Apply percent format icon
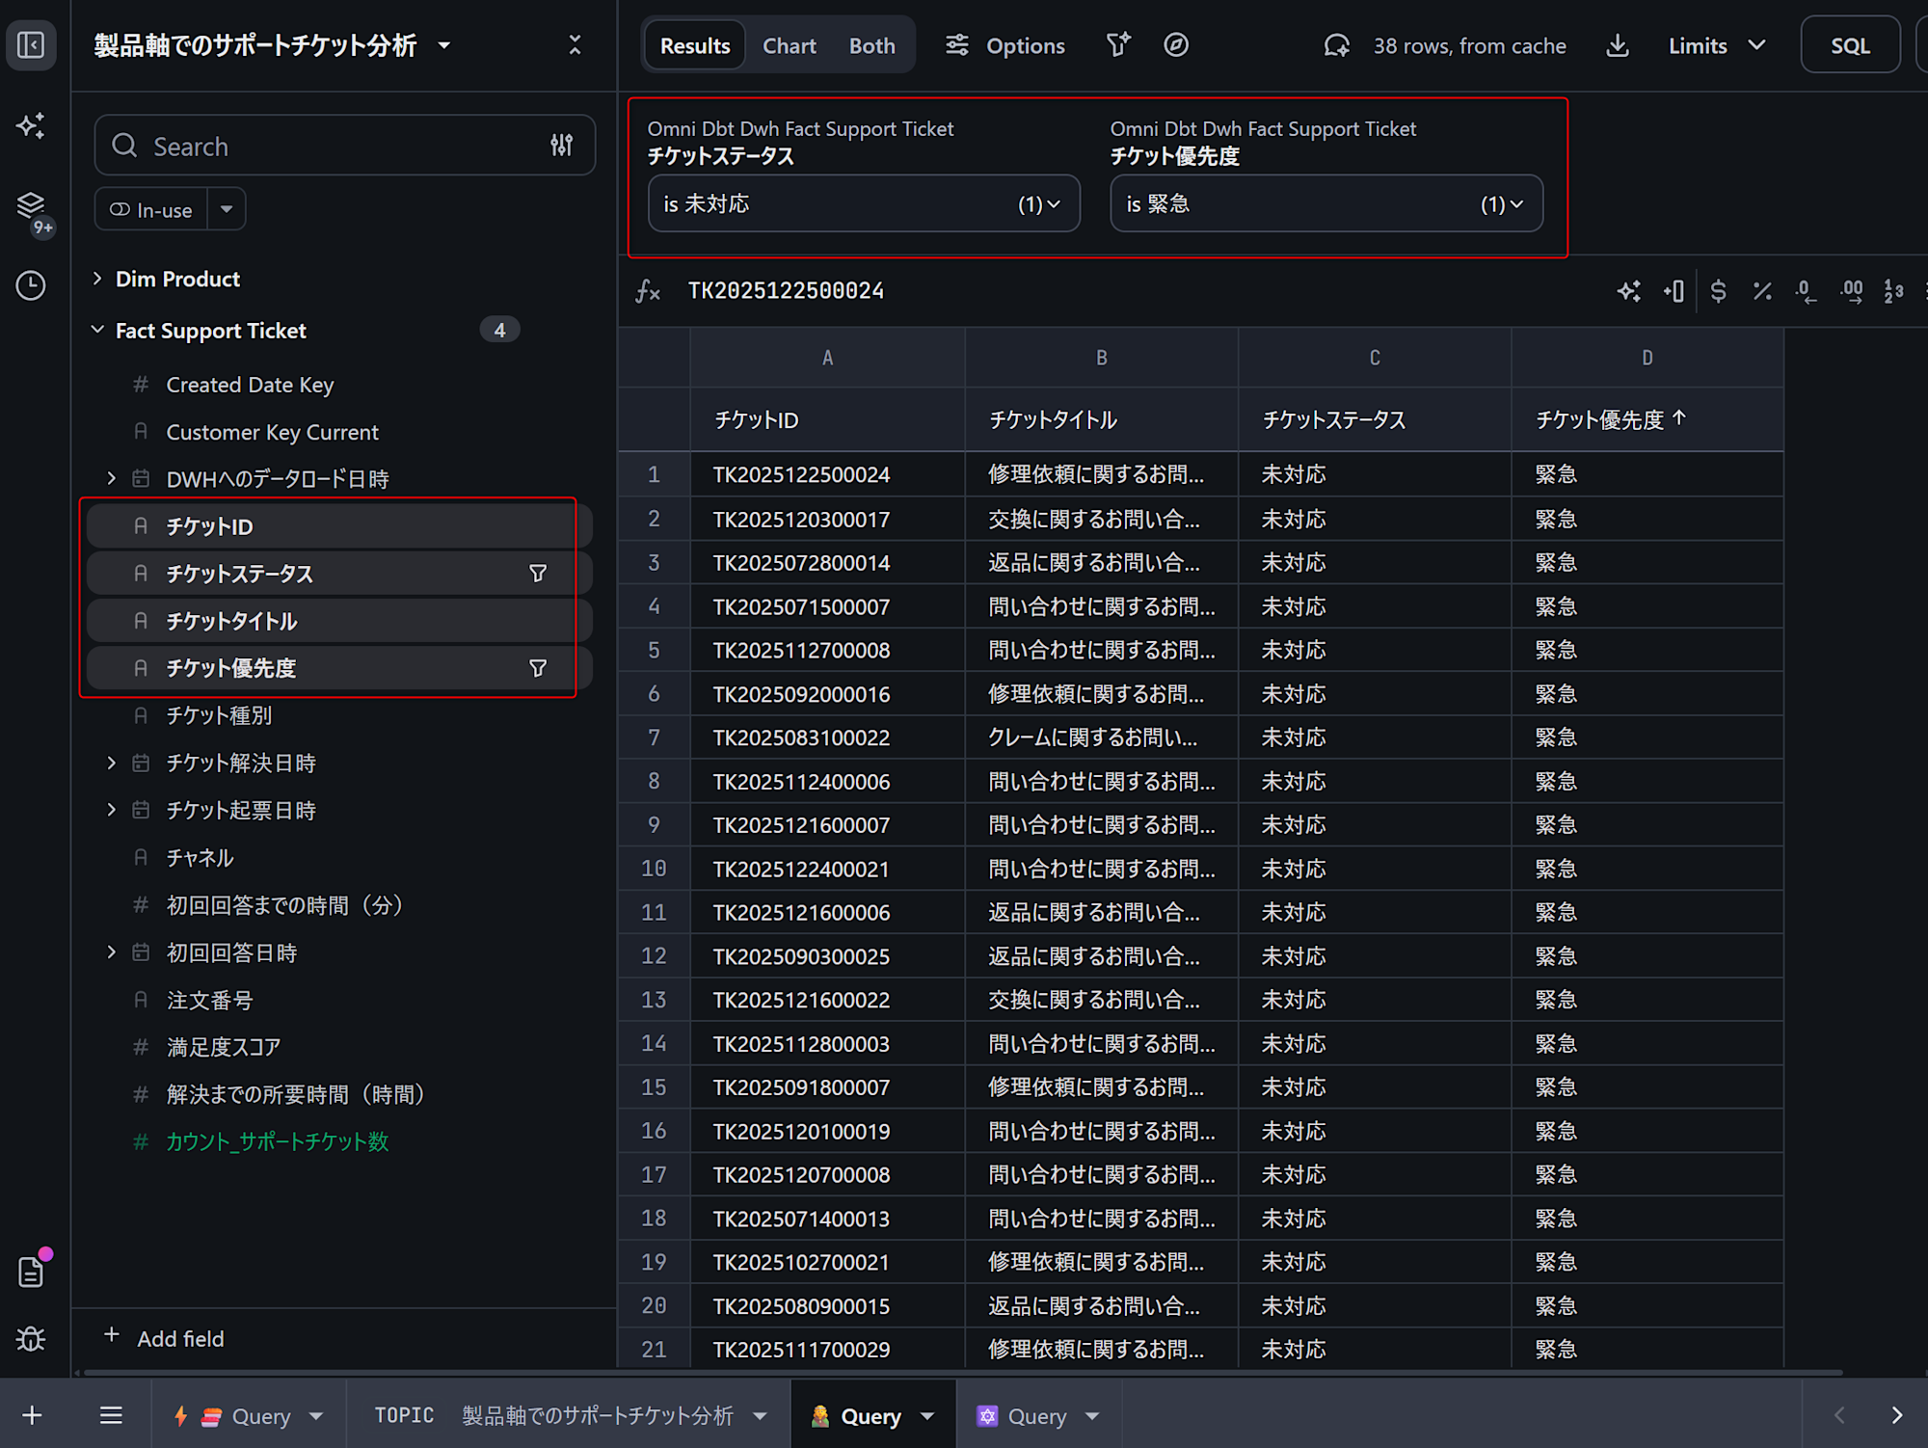This screenshot has height=1448, width=1928. [1762, 291]
